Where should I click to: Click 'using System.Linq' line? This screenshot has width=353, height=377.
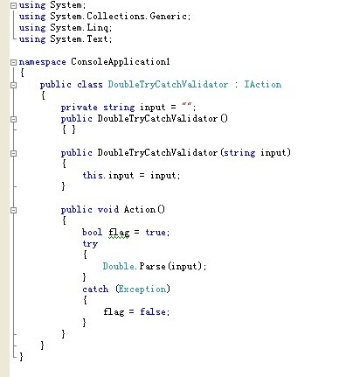coord(66,28)
